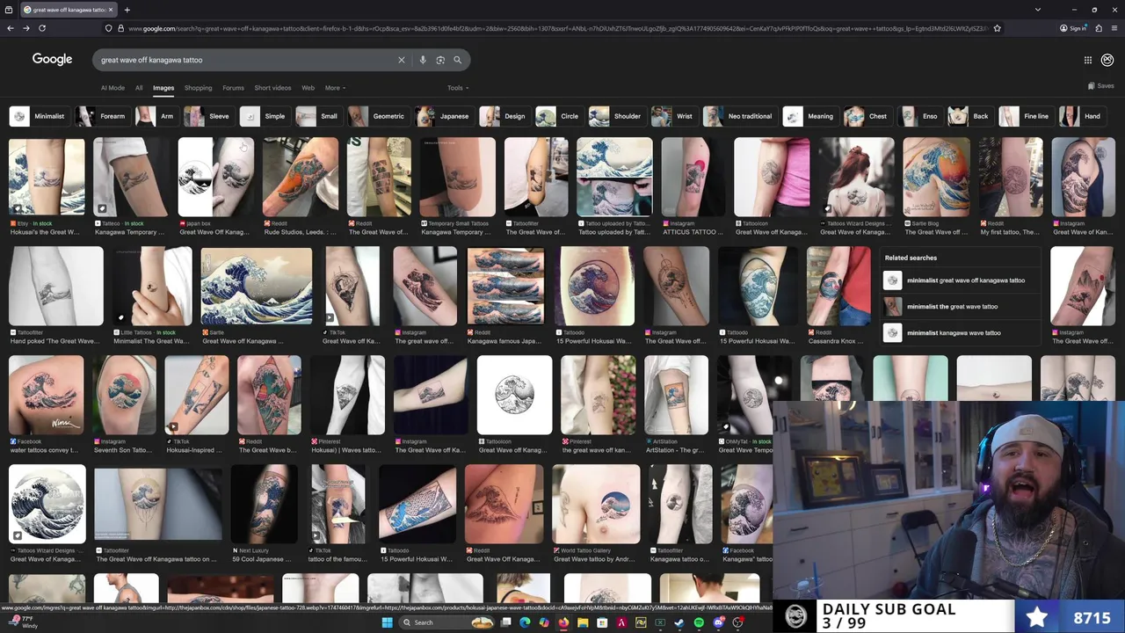Open the Xbox app on the taskbar

660,622
